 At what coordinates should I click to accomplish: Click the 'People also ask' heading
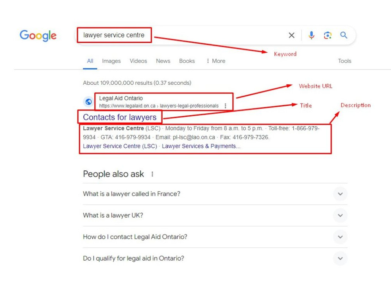(113, 174)
